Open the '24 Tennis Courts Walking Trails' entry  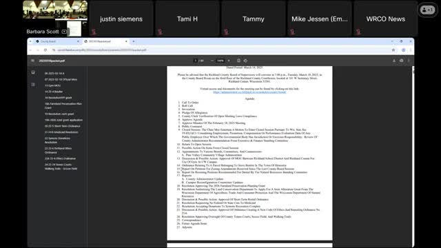click(x=61, y=167)
